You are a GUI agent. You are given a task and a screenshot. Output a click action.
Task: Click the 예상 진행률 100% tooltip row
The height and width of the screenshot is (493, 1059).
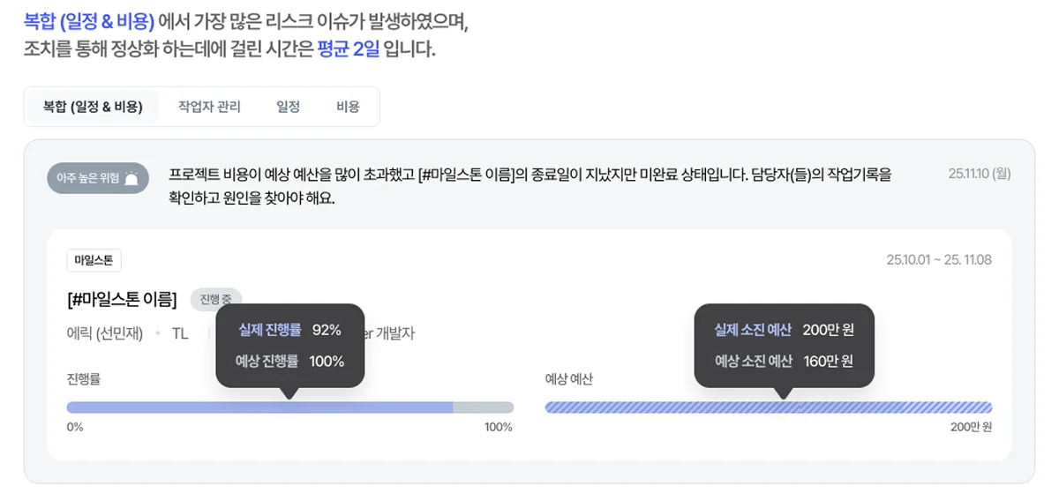[289, 361]
